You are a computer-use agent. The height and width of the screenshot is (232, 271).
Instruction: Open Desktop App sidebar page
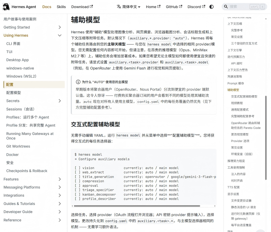pyautogui.click(x=17, y=60)
